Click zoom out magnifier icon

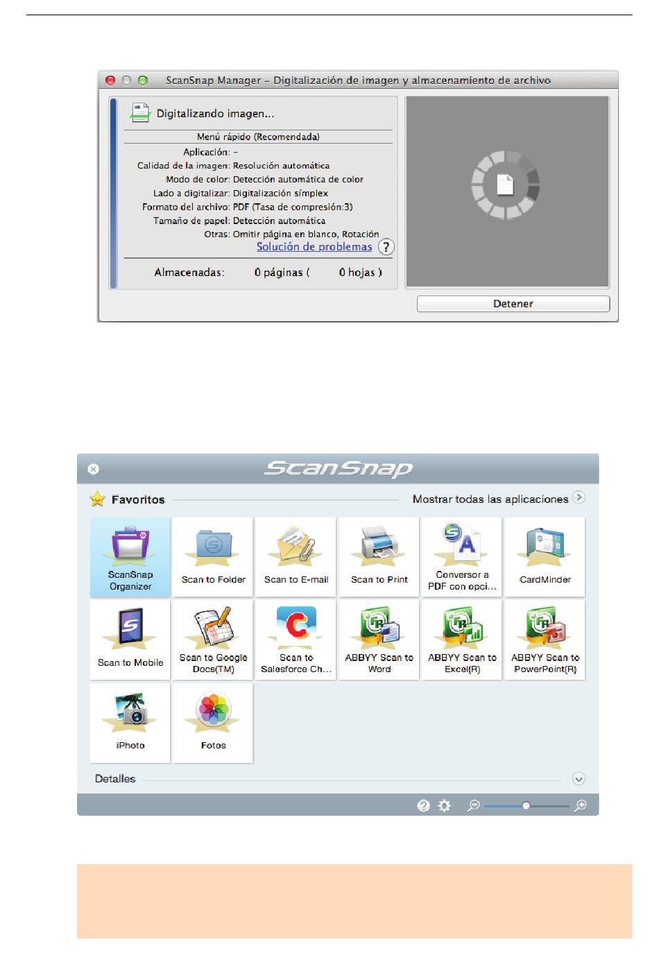point(474,805)
